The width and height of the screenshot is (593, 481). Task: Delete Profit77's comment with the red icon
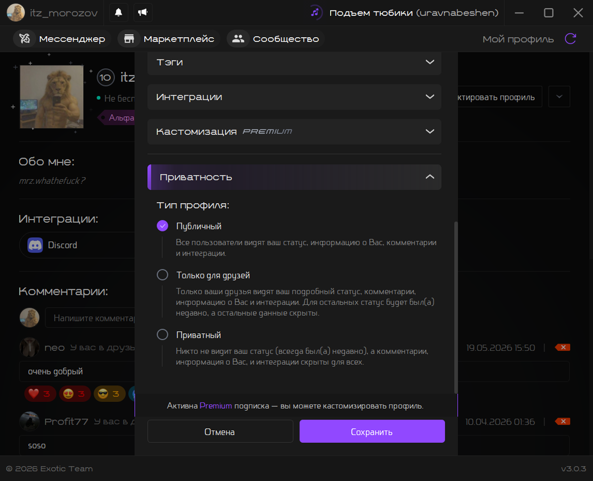[x=563, y=421]
